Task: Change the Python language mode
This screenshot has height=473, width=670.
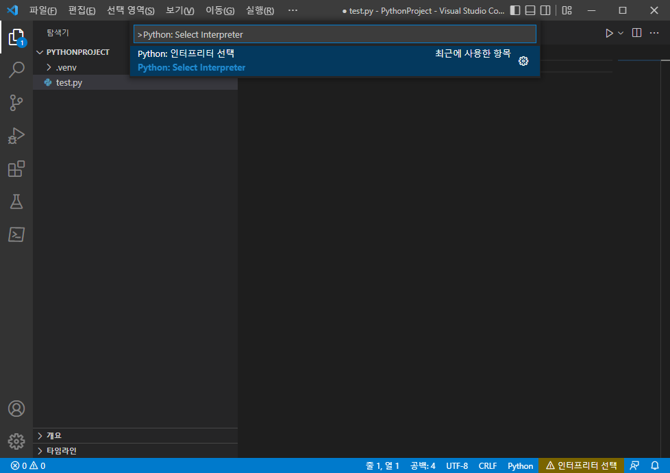Action: [x=520, y=465]
